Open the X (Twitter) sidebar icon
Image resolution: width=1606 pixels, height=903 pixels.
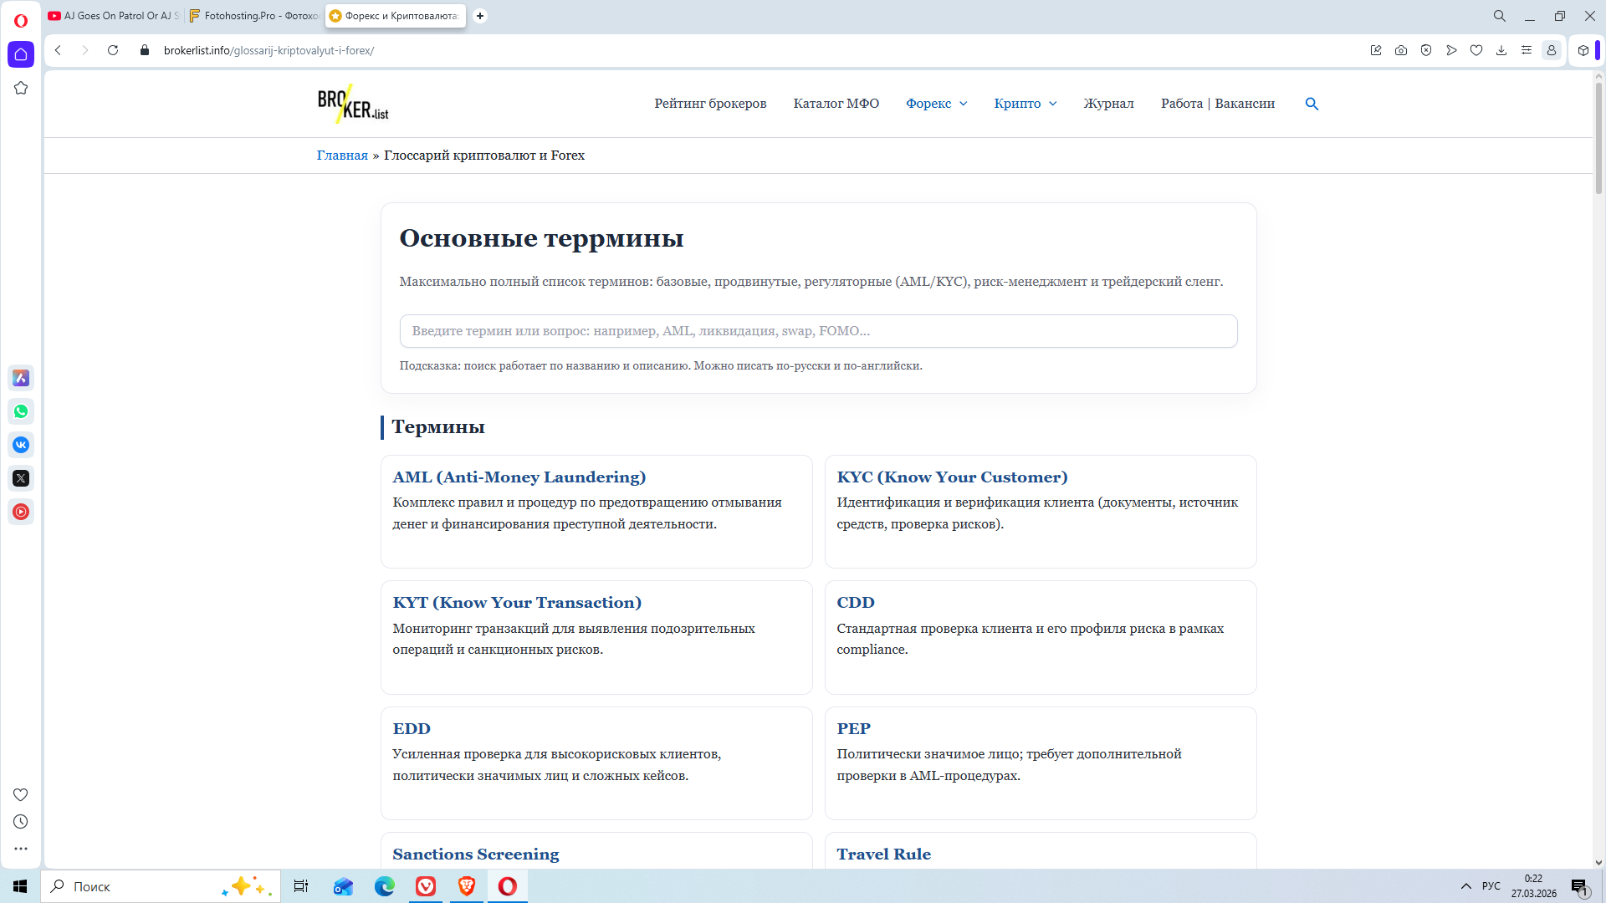click(x=21, y=478)
